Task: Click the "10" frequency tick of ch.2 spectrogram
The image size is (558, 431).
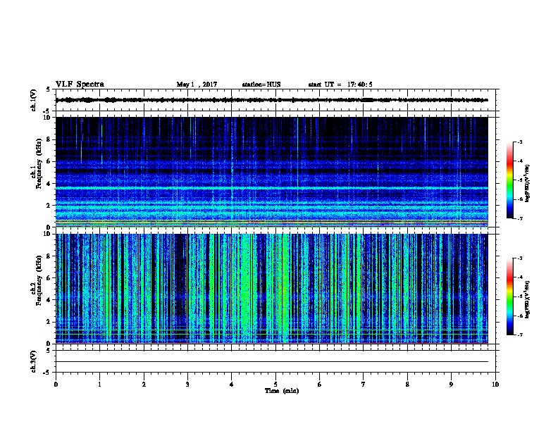Action: [47, 234]
